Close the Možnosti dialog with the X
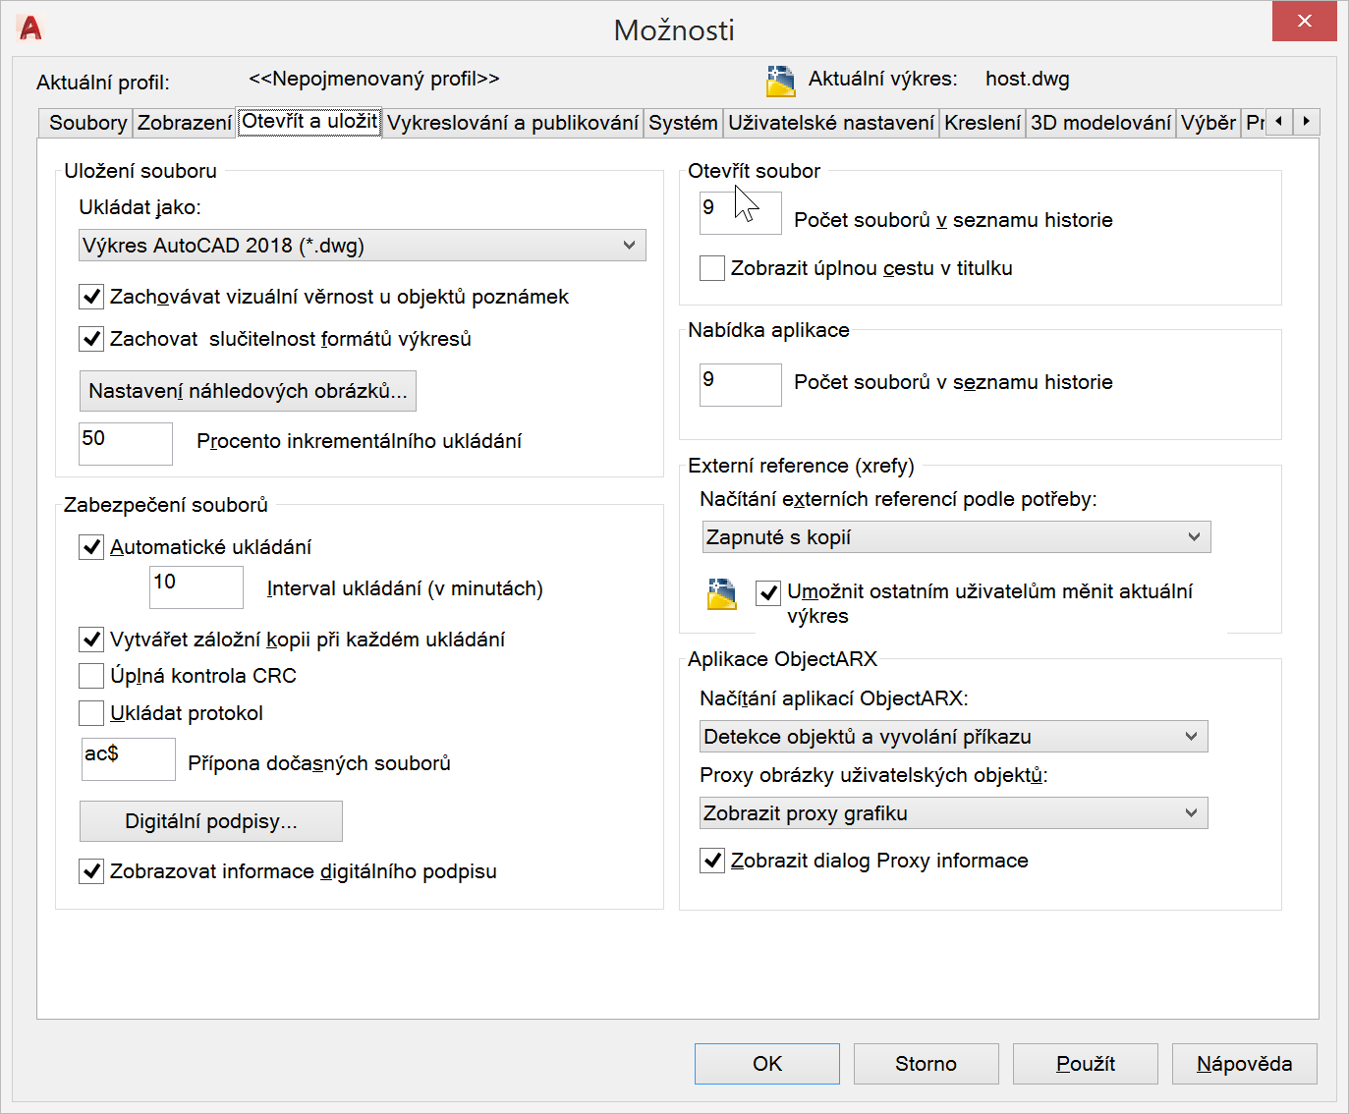Viewport: 1349px width, 1114px height. click(1304, 22)
